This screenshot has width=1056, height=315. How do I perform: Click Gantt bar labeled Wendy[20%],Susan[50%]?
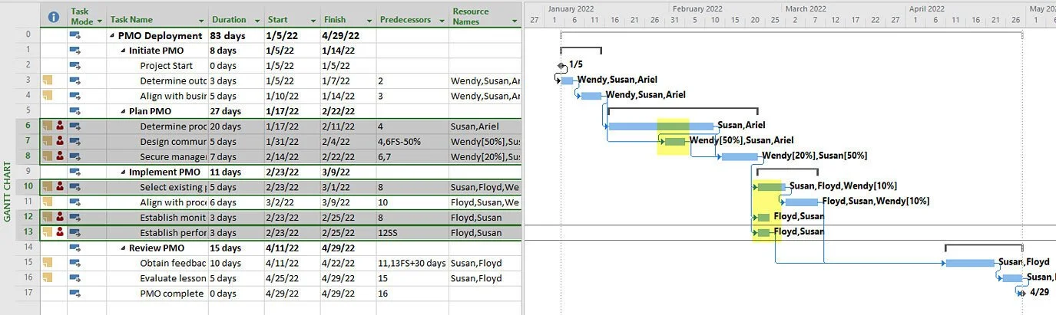pyautogui.click(x=740, y=156)
